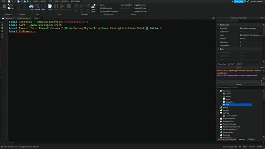The image size is (265, 149).
Task: Open the FILE menu
Action: 4,1
